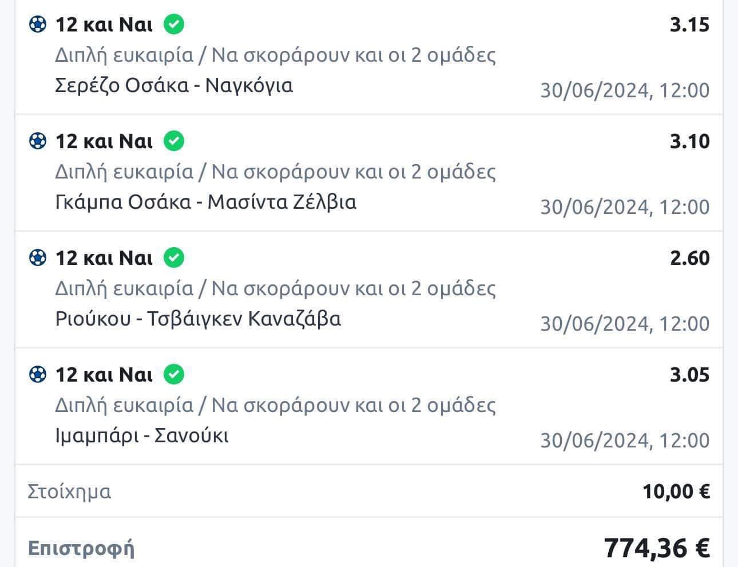The image size is (738, 567).
Task: Click the 3.05 odds value
Action: [689, 375]
